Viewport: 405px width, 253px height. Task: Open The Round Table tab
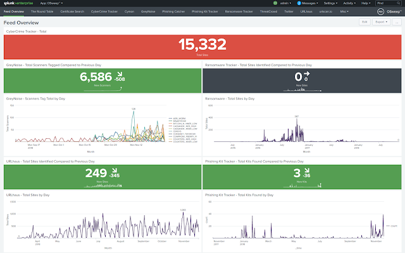tap(42, 11)
